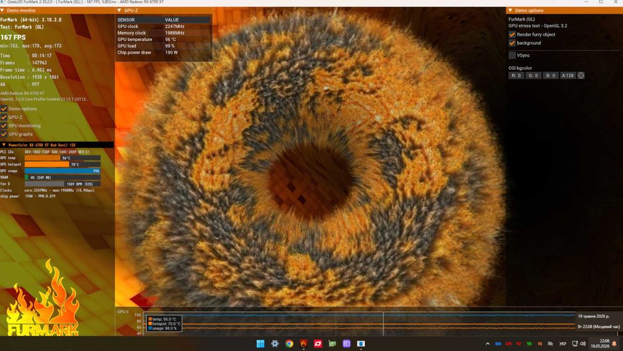Screen dimensions: 623x351
Task: Uncheck the GPU graphs option
Action: point(4,134)
